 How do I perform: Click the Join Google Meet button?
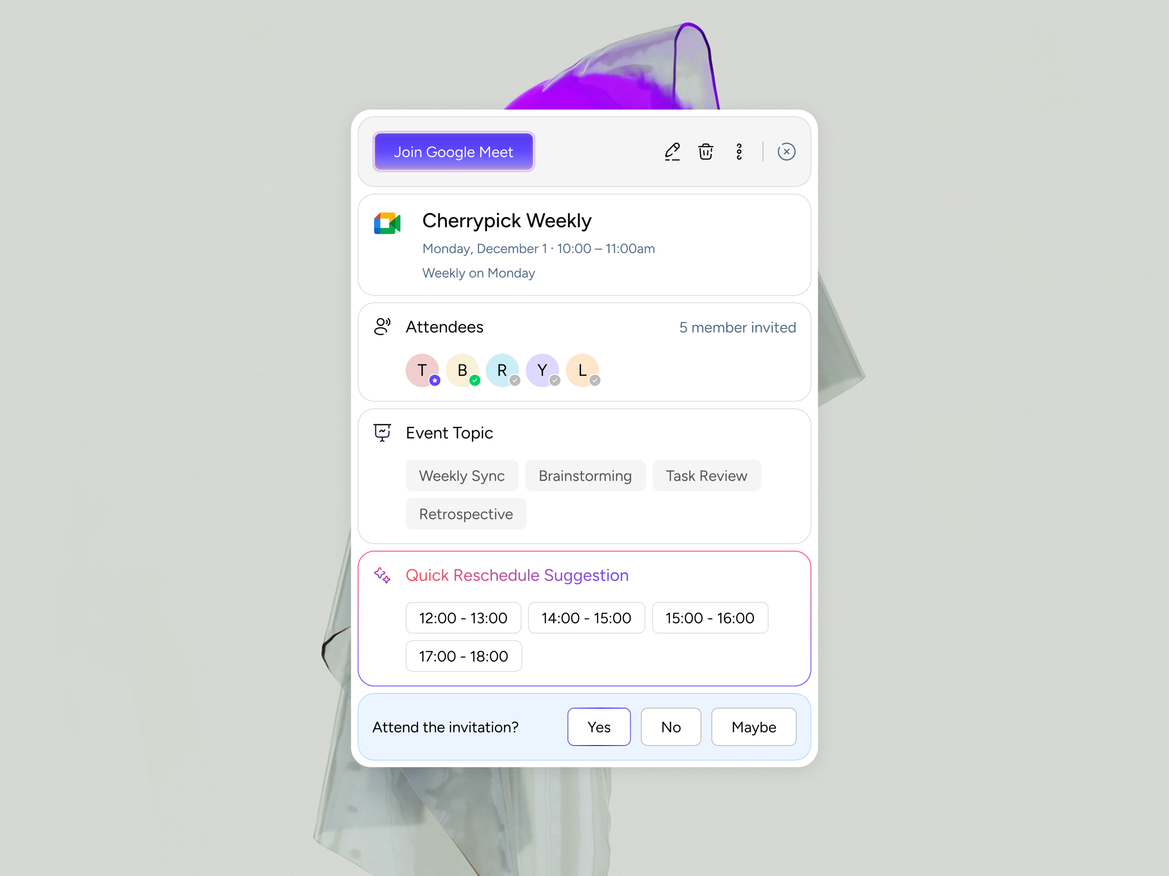point(453,151)
